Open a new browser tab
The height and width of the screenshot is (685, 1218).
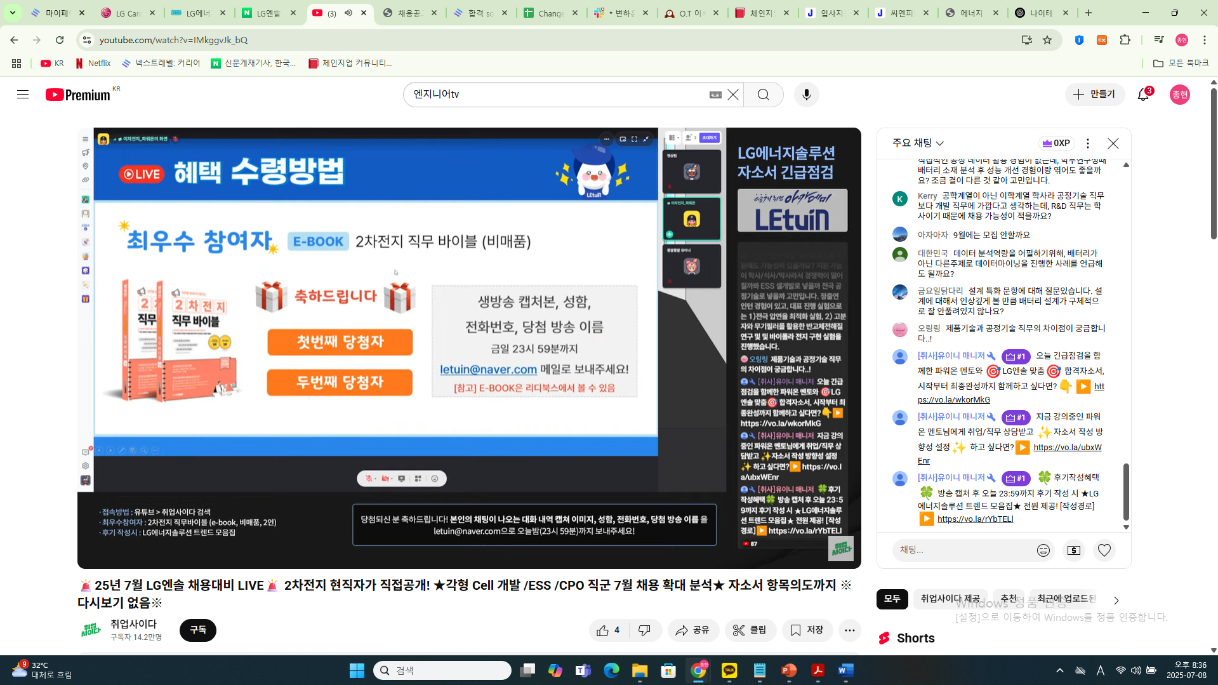(x=1089, y=13)
